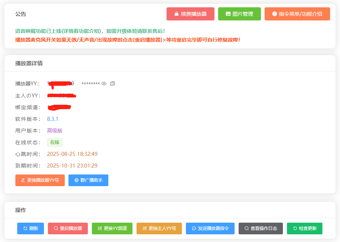Click the software version number 8.3.1
Image resolution: width=340 pixels, height=242 pixels.
pyautogui.click(x=53, y=119)
